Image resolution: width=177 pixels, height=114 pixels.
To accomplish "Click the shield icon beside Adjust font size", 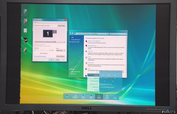I will pos(70,42).
